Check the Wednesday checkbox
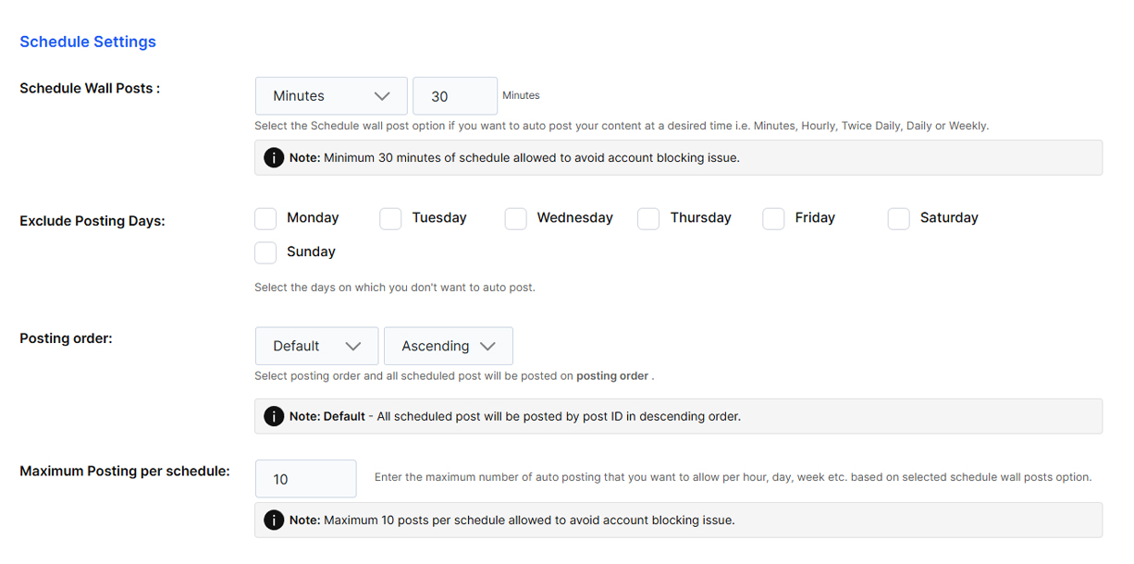 point(516,218)
